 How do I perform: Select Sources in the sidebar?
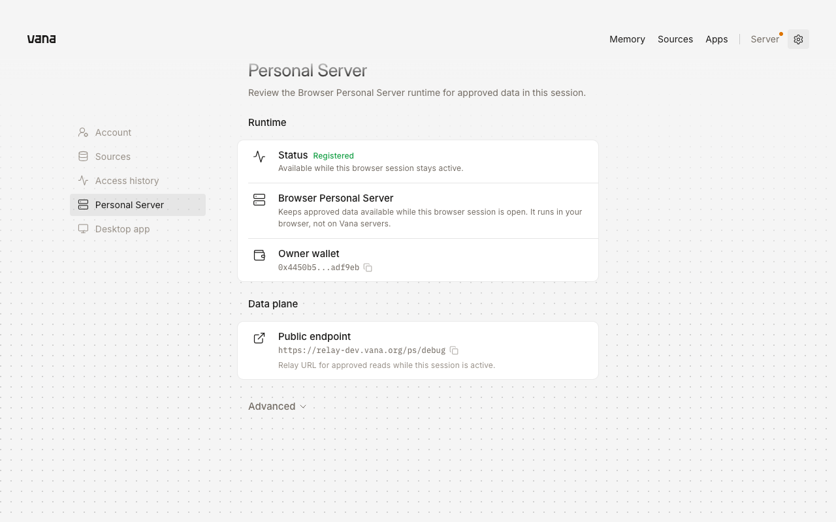tap(138, 157)
